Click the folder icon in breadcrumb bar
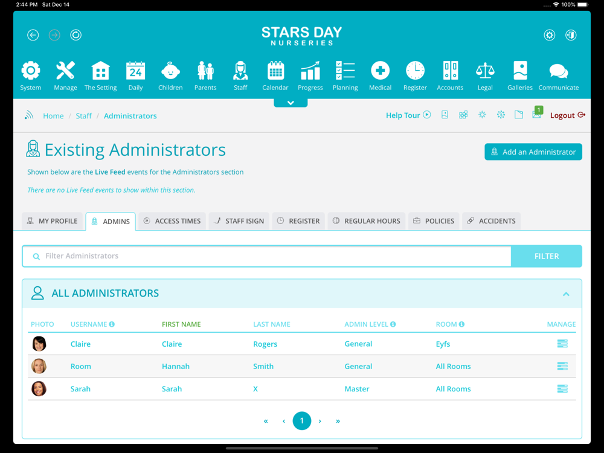Screen dimensions: 604x453 tap(519, 115)
